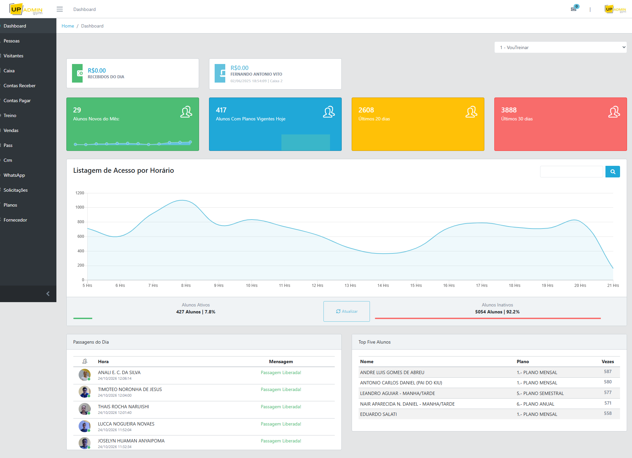This screenshot has width=632, height=458.
Task: Follow the Home breadcrumb link
Action: [68, 26]
